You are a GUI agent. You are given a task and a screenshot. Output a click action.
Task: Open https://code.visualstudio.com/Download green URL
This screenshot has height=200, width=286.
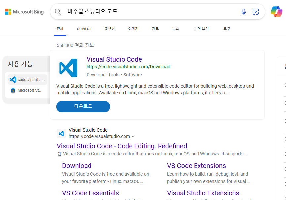(128, 67)
